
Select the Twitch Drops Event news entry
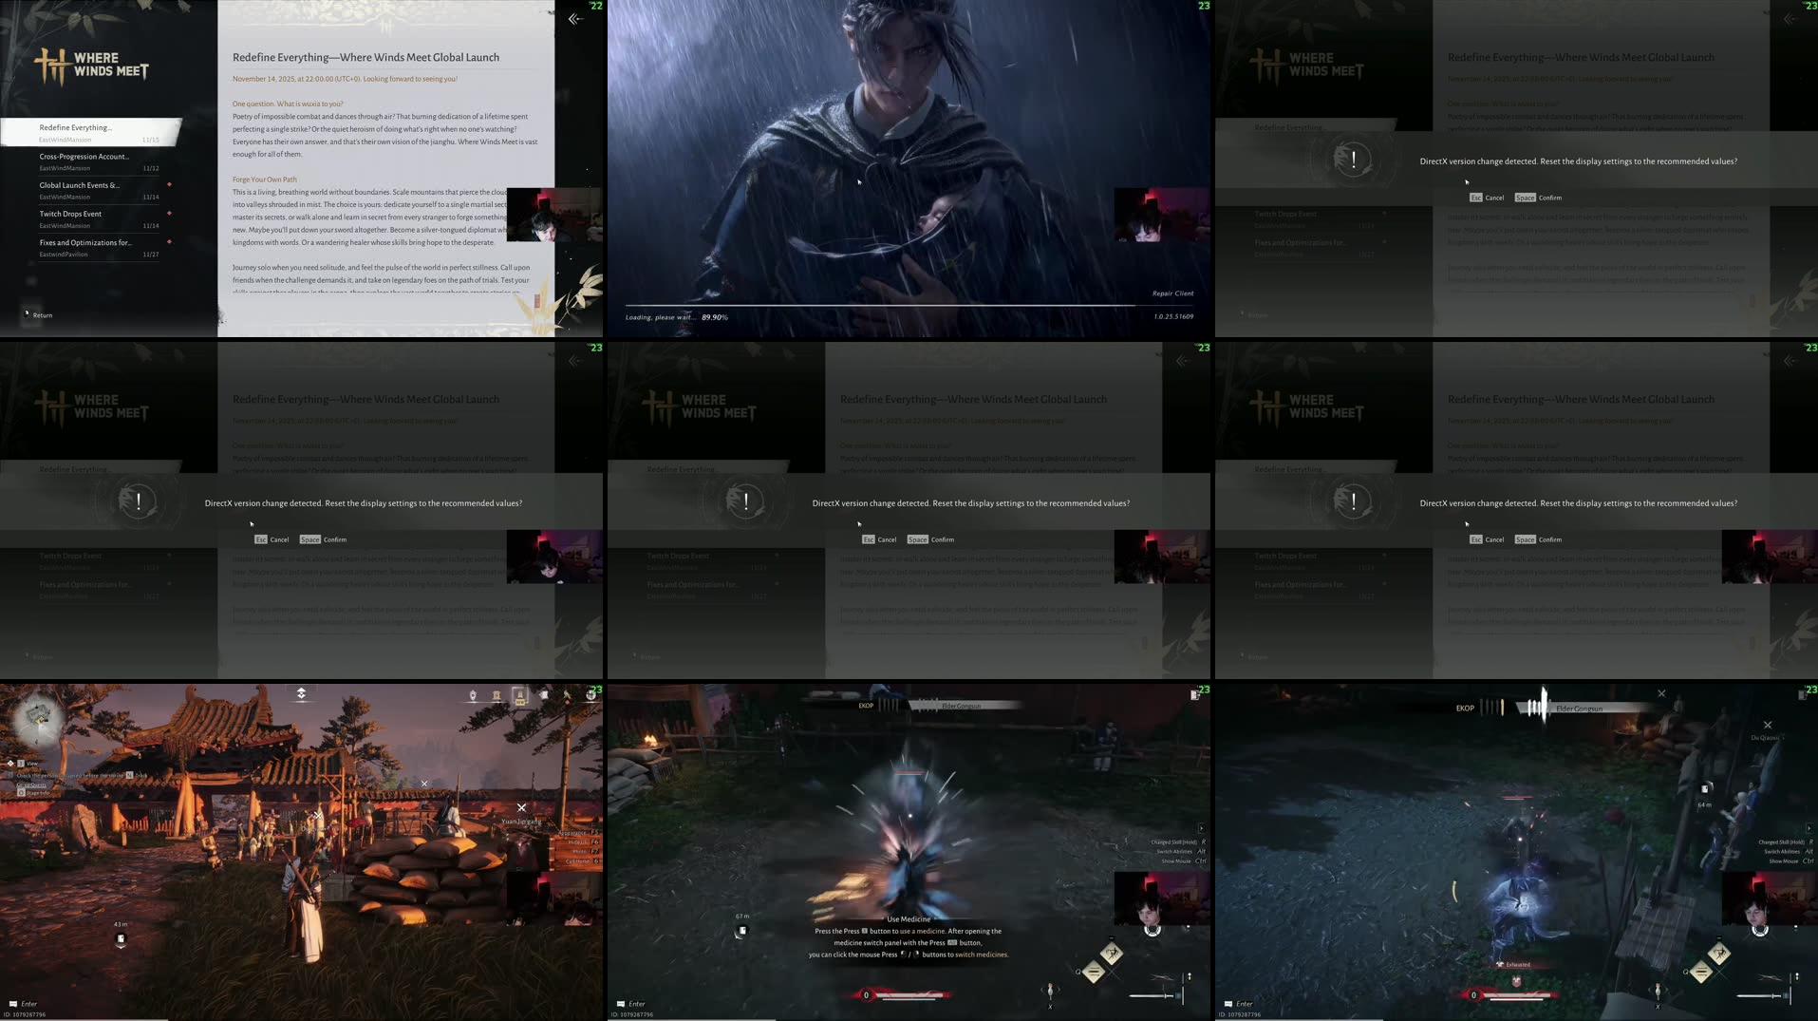(x=70, y=214)
